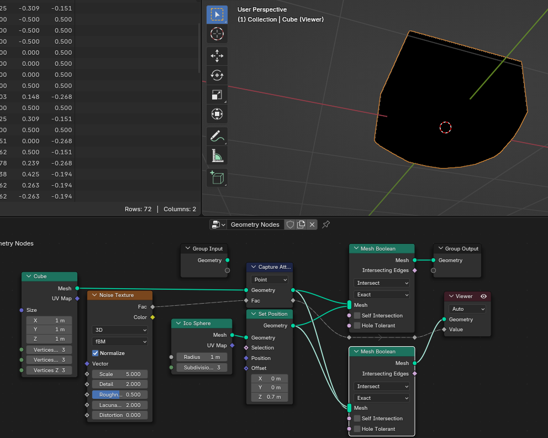Pick the Measure tool
The image size is (548, 438).
[217, 156]
